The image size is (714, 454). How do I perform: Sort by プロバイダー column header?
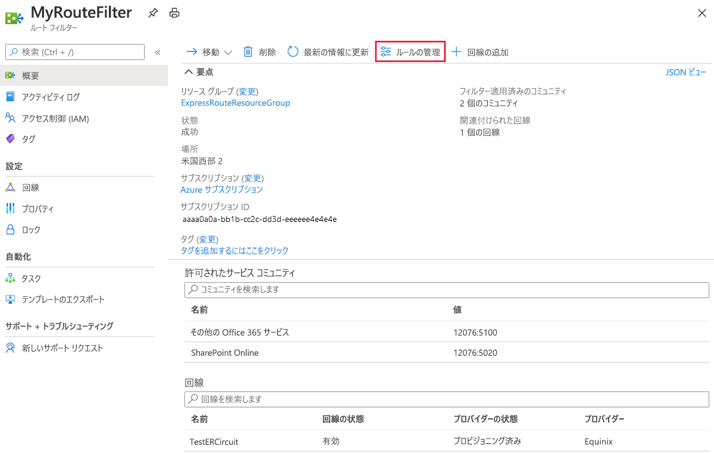[x=605, y=419]
